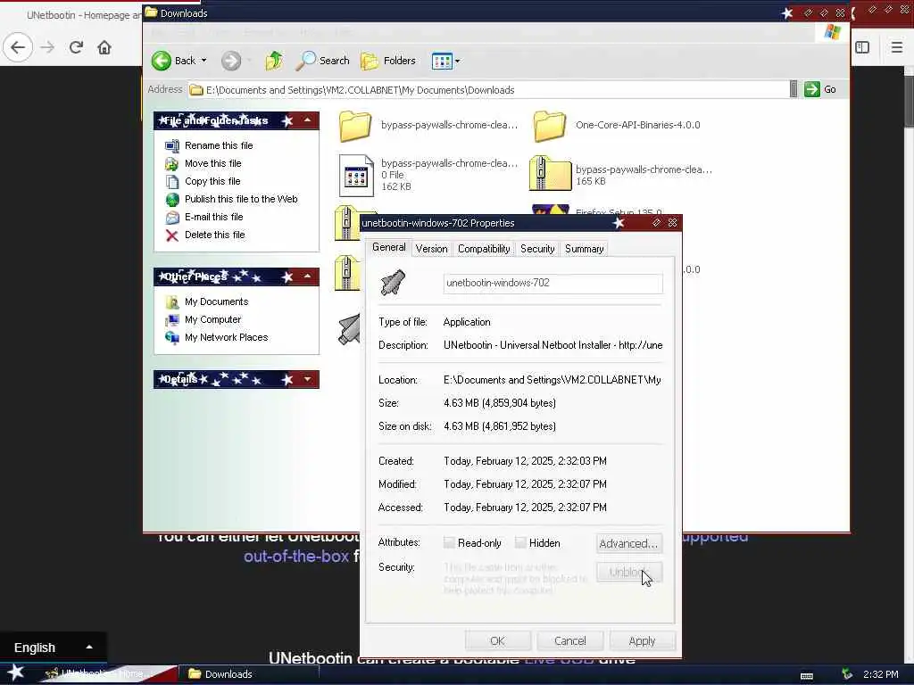The height and width of the screenshot is (685, 914).
Task: Go back in the Downloads explorer window
Action: pos(174,61)
